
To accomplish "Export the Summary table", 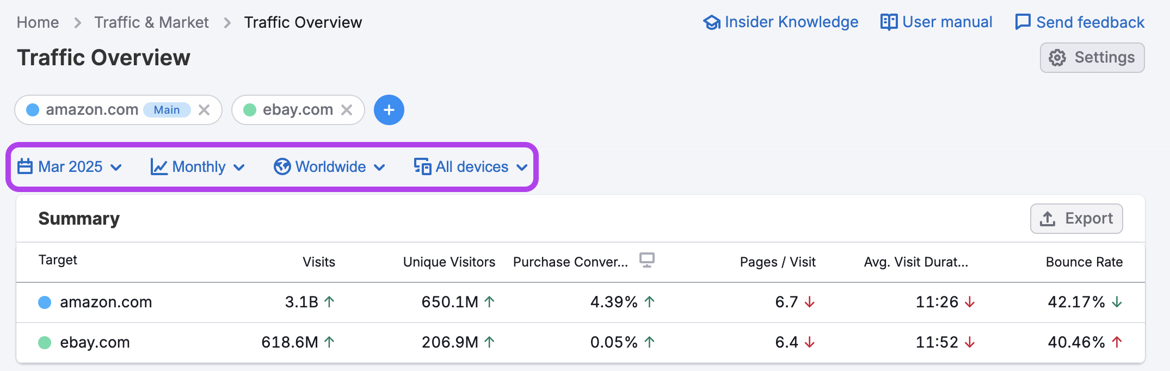I will [x=1076, y=219].
